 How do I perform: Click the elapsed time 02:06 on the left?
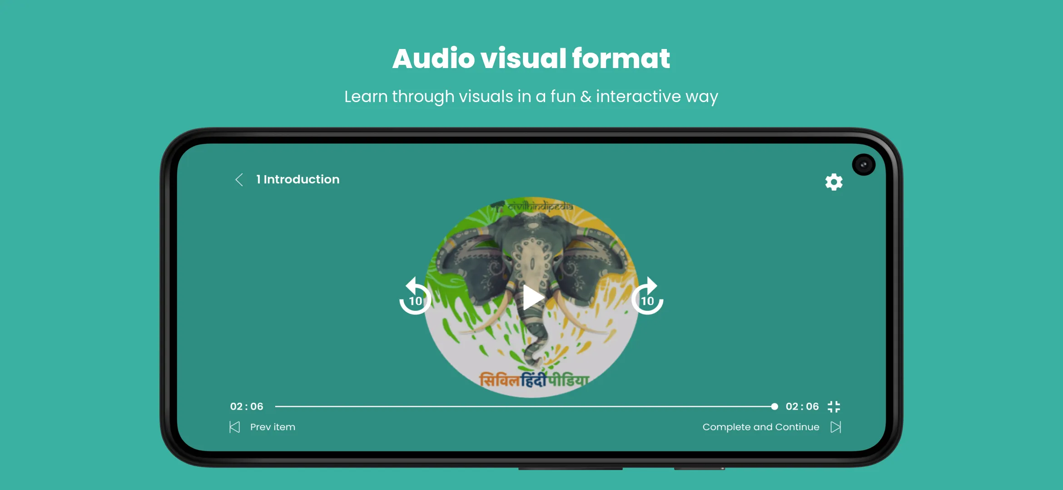[247, 407]
